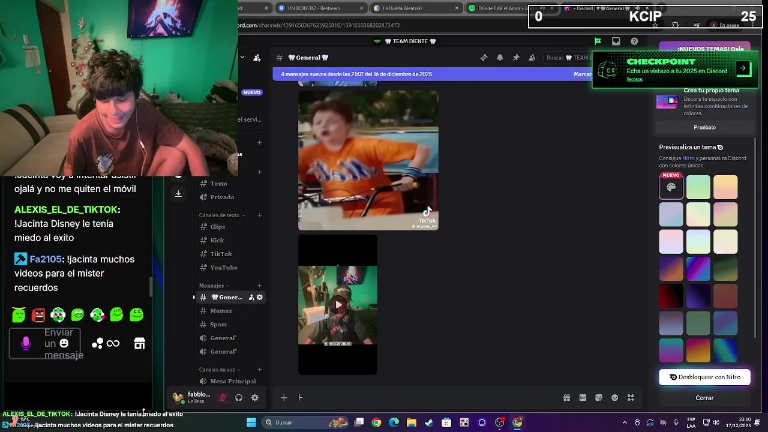This screenshot has width=768, height=432.
Task: Expand the server name dropdown chevron
Action: (x=242, y=58)
